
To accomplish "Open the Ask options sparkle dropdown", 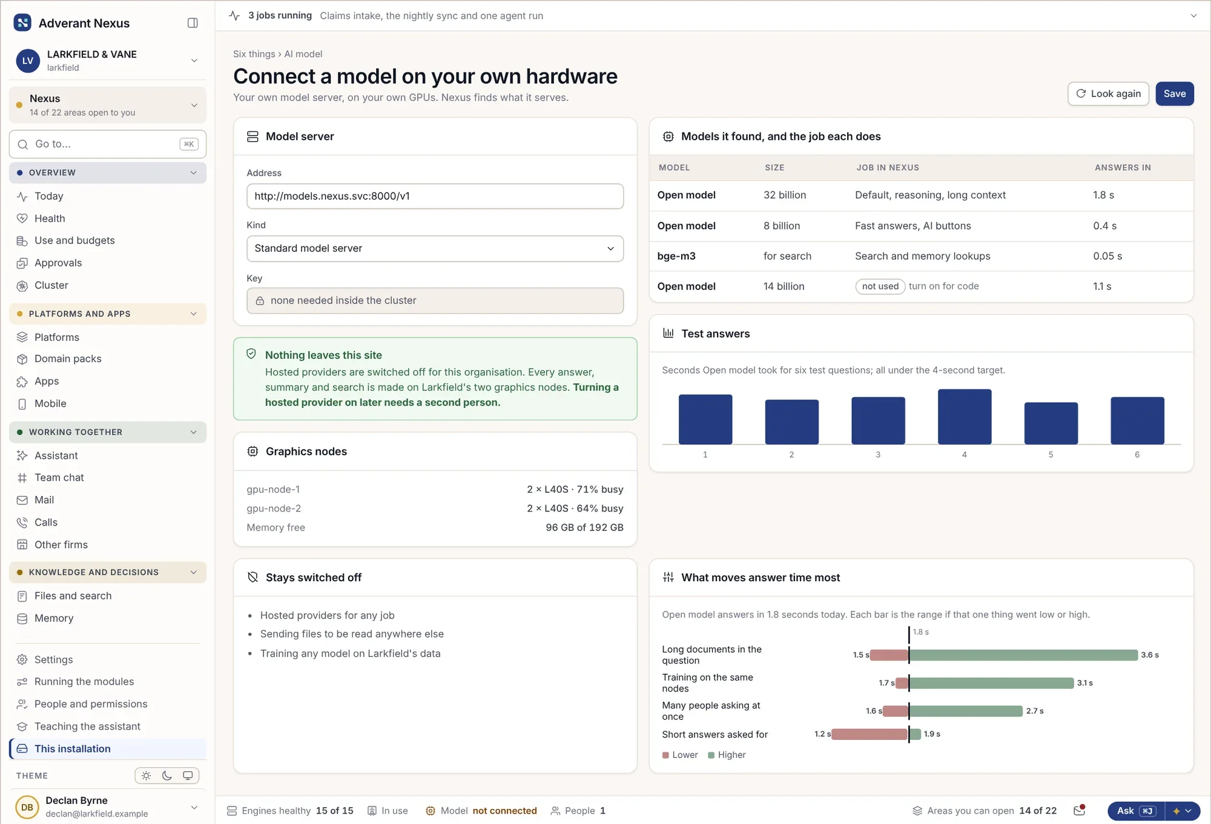I will click(x=1182, y=811).
